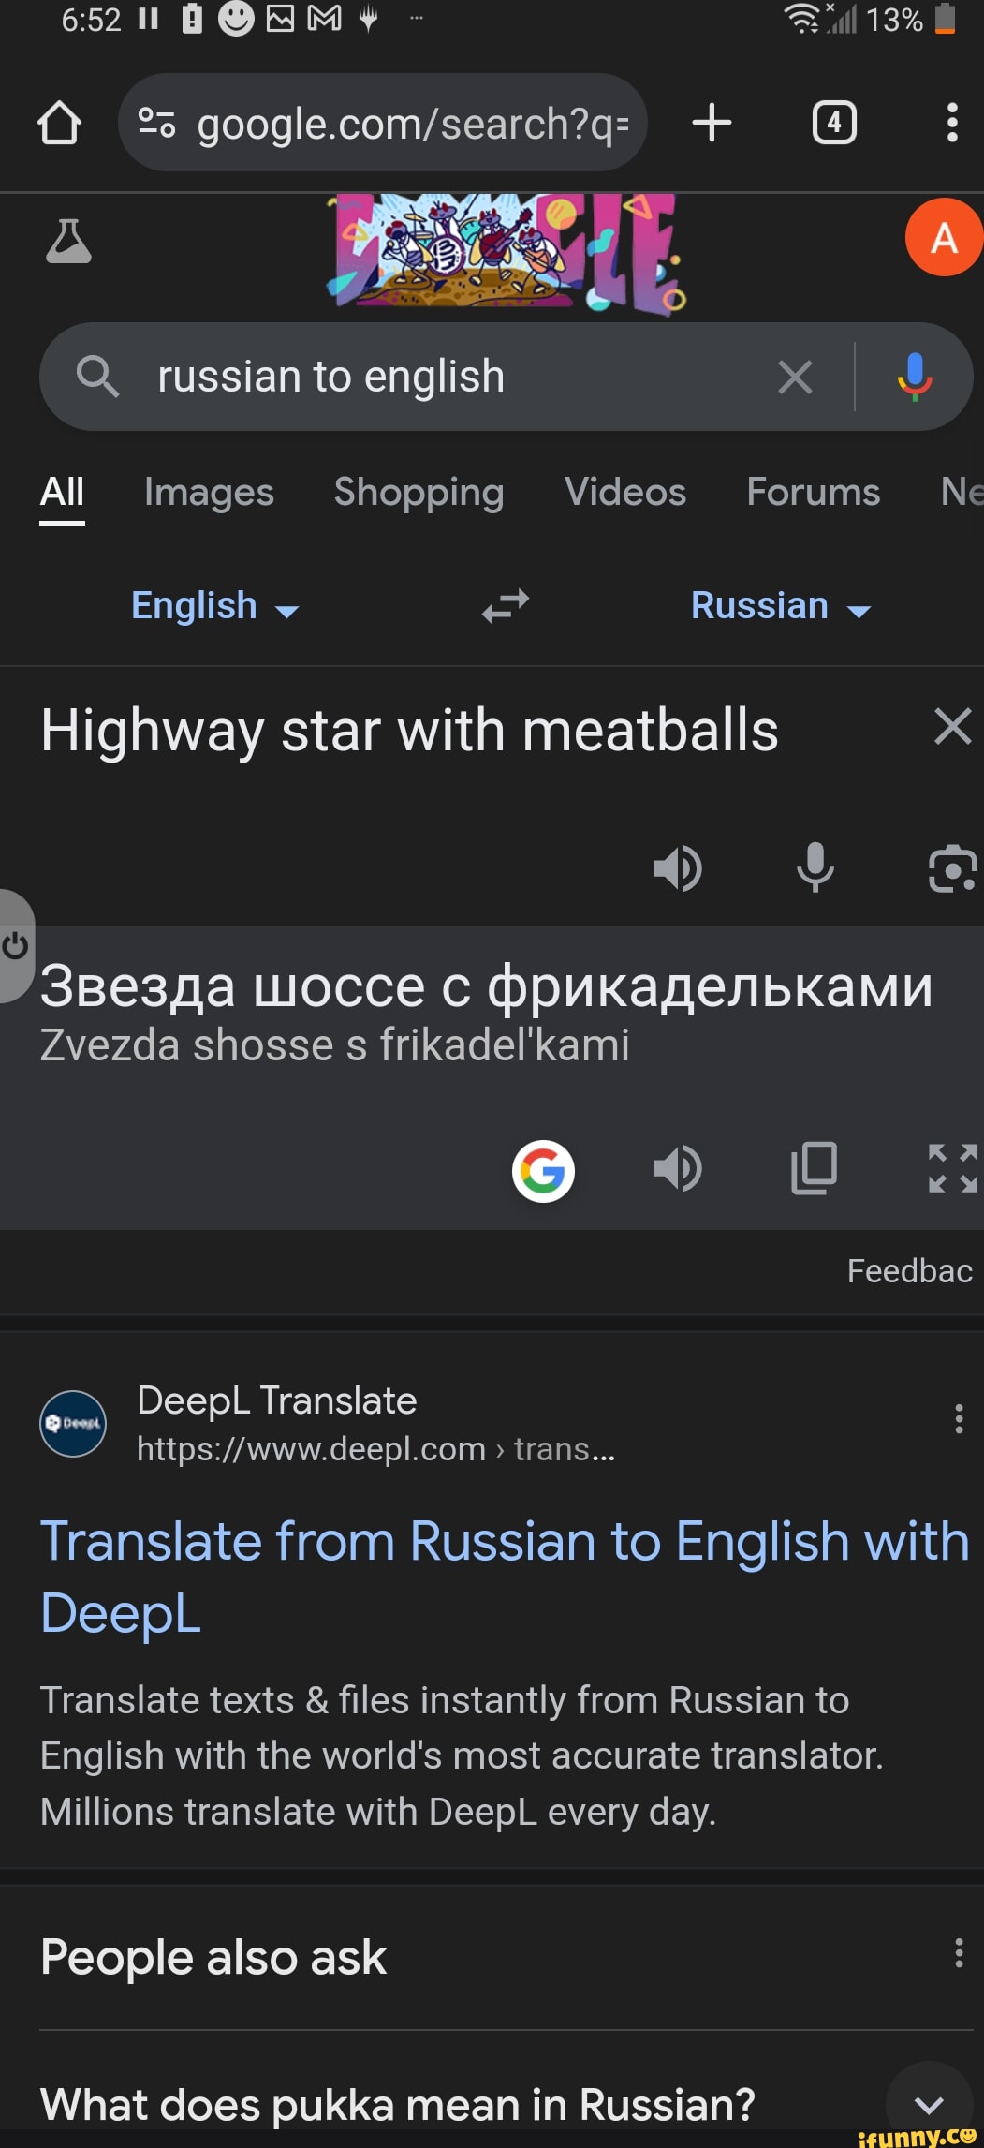
Task: Open camera translate icon
Action: (x=952, y=867)
